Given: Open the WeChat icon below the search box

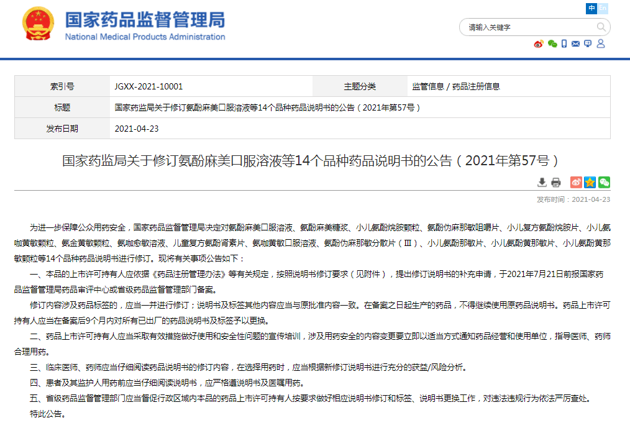Looking at the screenshot, I should [x=552, y=44].
